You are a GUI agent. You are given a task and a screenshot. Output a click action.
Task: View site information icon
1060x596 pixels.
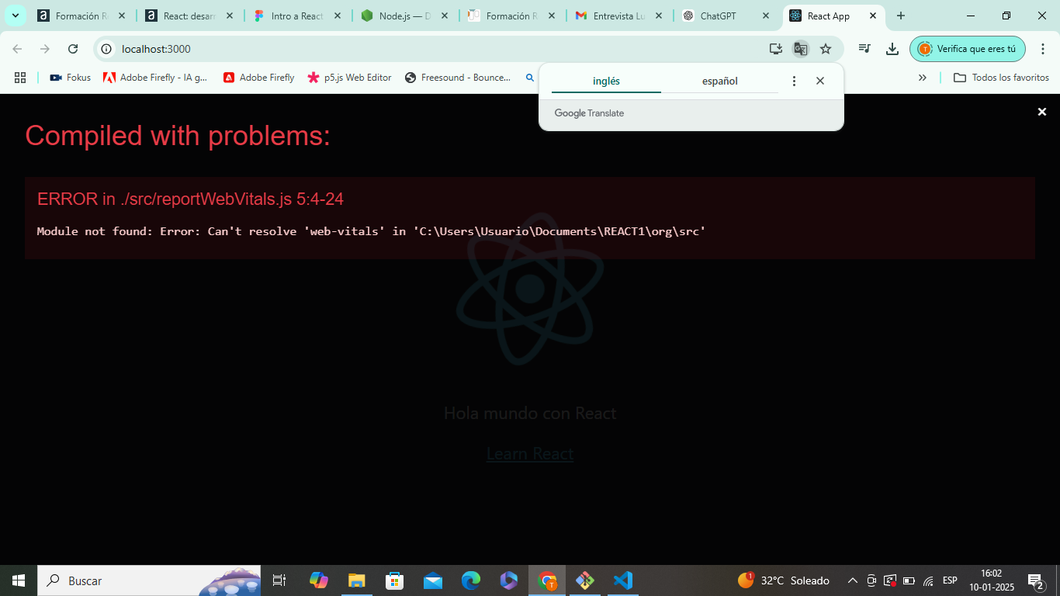tap(107, 49)
